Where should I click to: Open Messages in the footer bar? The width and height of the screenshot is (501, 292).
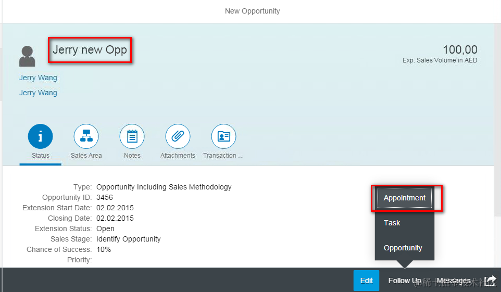454,281
